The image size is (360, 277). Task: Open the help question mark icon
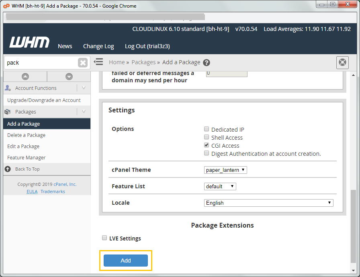click(x=207, y=63)
